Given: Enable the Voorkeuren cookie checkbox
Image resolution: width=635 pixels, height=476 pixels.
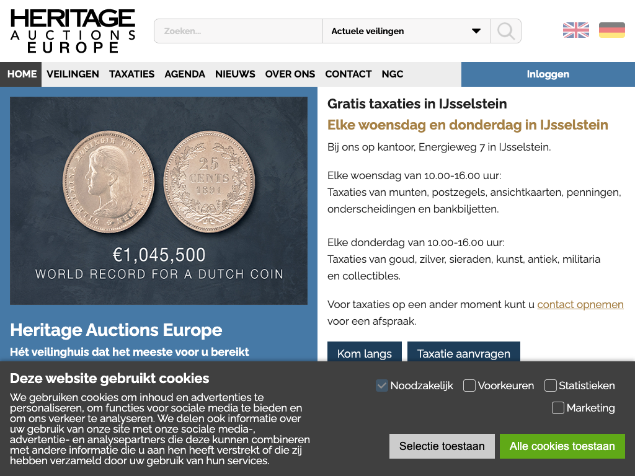Looking at the screenshot, I should point(469,386).
